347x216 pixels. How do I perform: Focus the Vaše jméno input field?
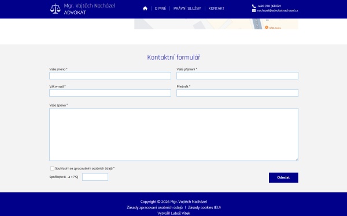click(110, 75)
